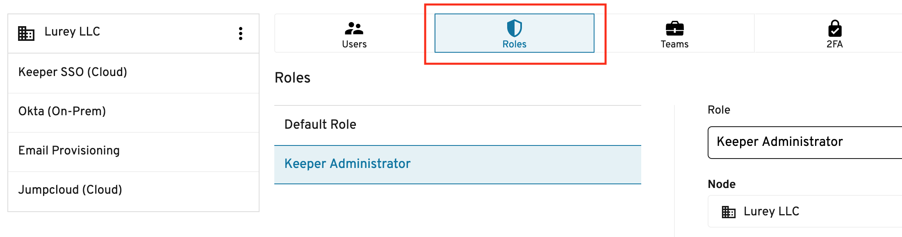
Task: Select the Roles tab label
Action: [514, 44]
